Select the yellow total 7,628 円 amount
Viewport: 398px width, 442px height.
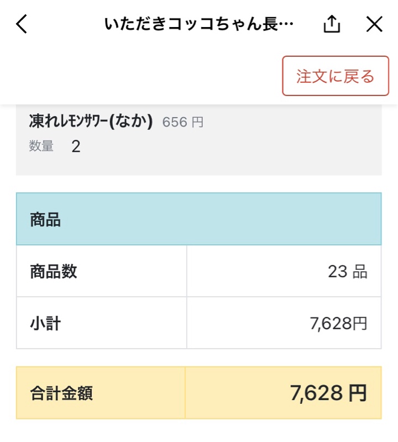click(328, 393)
